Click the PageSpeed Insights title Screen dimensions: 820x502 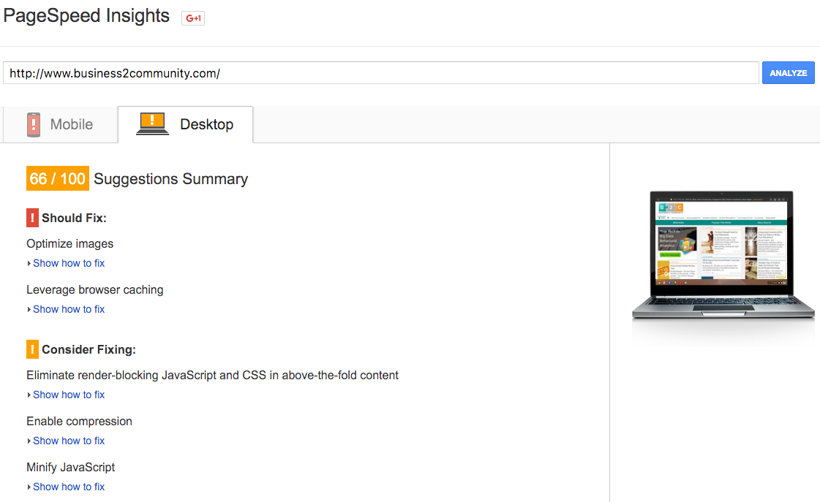click(x=86, y=16)
